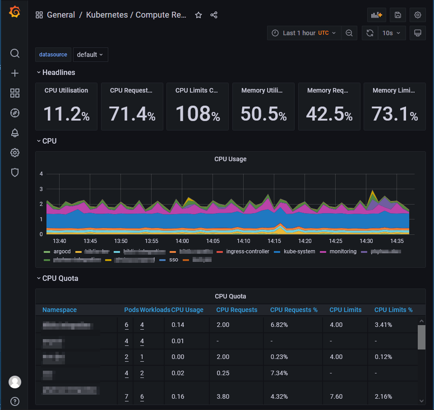Open the Alerting bell icon
This screenshot has width=434, height=410.
[15, 133]
